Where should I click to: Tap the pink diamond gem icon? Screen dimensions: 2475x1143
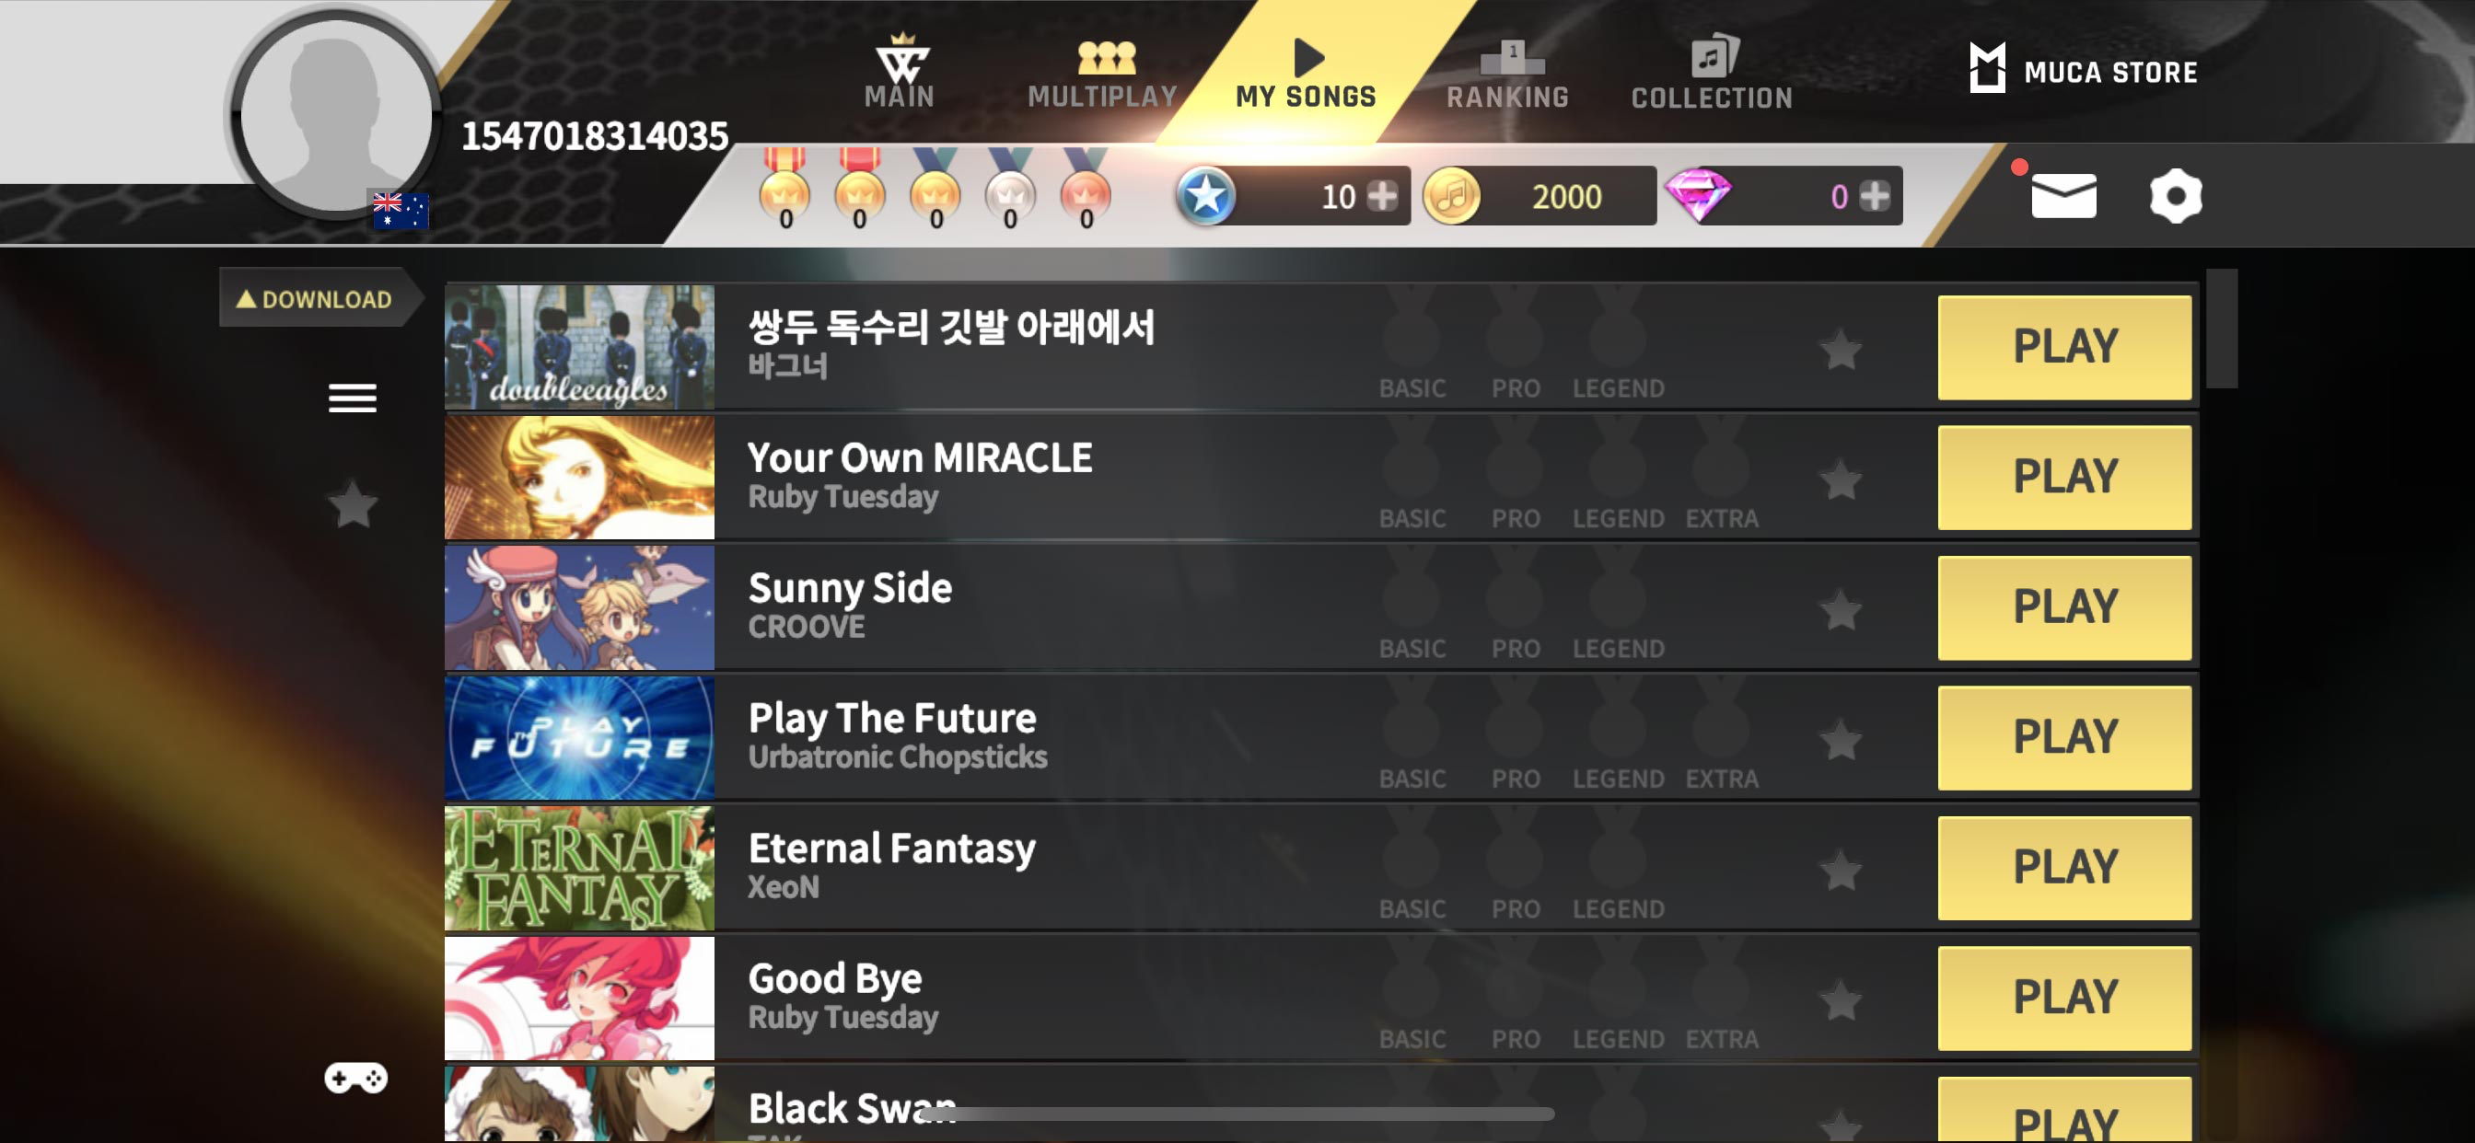1698,195
